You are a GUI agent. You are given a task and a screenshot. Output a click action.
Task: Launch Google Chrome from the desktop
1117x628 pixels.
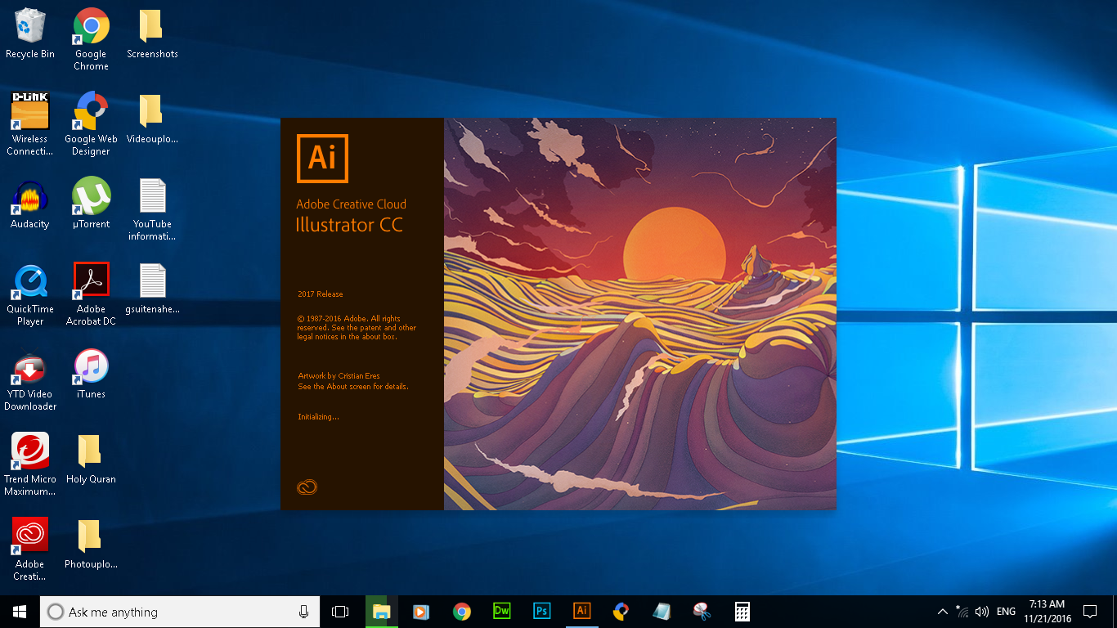click(x=91, y=39)
